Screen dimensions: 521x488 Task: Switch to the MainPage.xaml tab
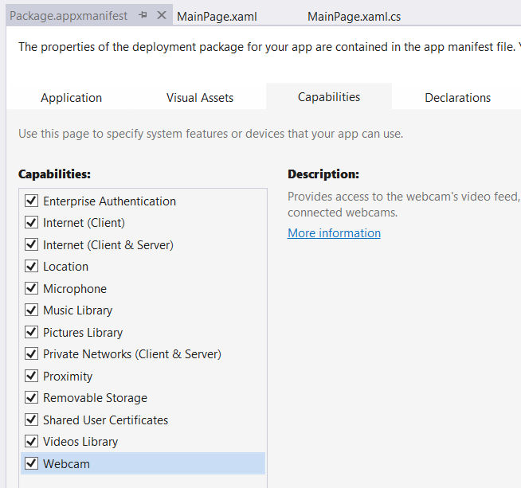[x=217, y=16]
